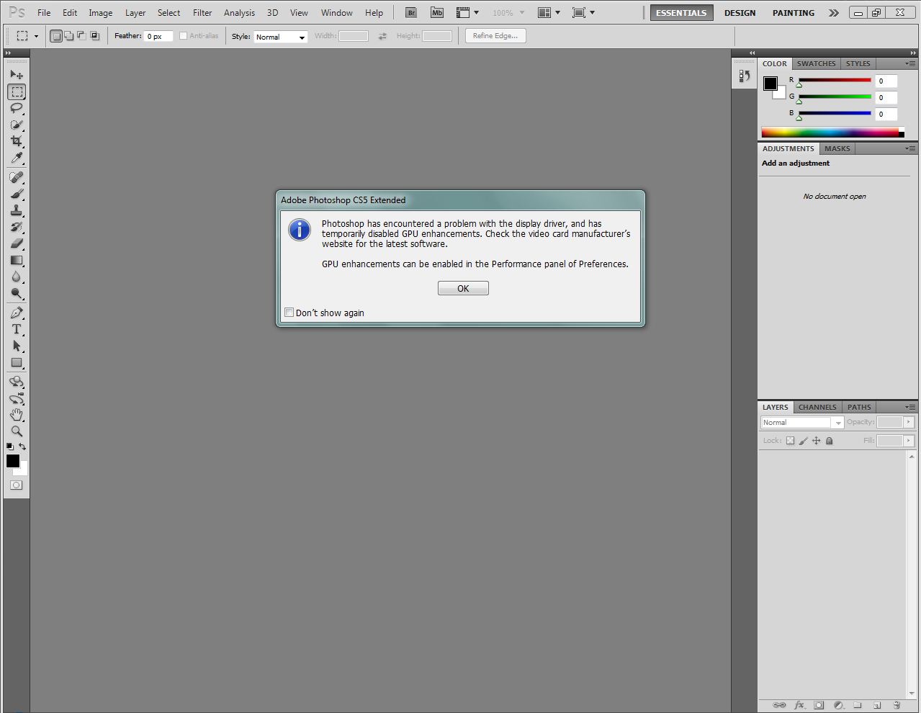Choose the New selection mode button

(x=56, y=36)
